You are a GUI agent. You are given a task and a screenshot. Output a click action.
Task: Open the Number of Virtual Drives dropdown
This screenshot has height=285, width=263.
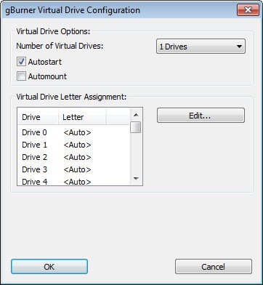point(201,47)
